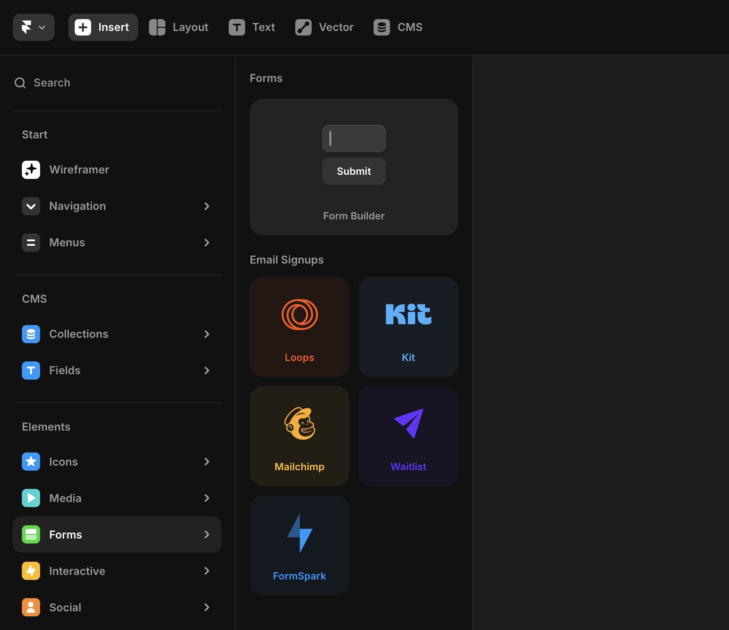The width and height of the screenshot is (729, 630).
Task: Select the Kit card label
Action: (408, 357)
